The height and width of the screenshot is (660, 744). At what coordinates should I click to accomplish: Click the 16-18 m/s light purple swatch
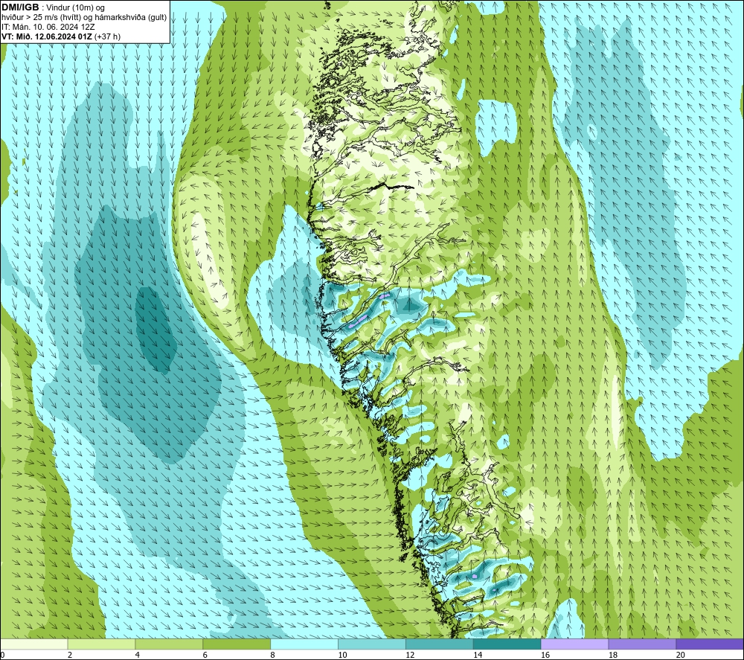pyautogui.click(x=574, y=644)
